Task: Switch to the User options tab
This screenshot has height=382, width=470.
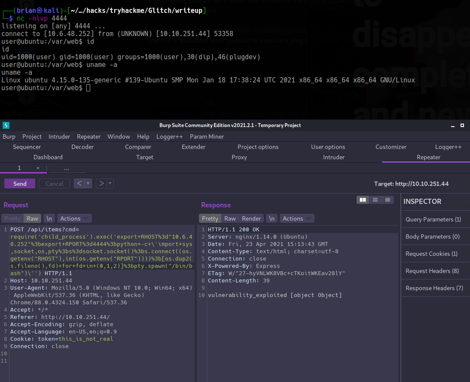Action: [328, 147]
